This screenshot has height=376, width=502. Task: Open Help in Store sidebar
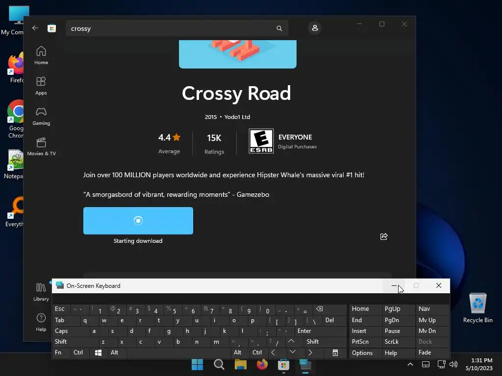pos(41,322)
